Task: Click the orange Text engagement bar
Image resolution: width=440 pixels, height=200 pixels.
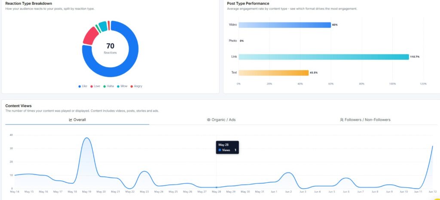Action: pyautogui.click(x=273, y=73)
